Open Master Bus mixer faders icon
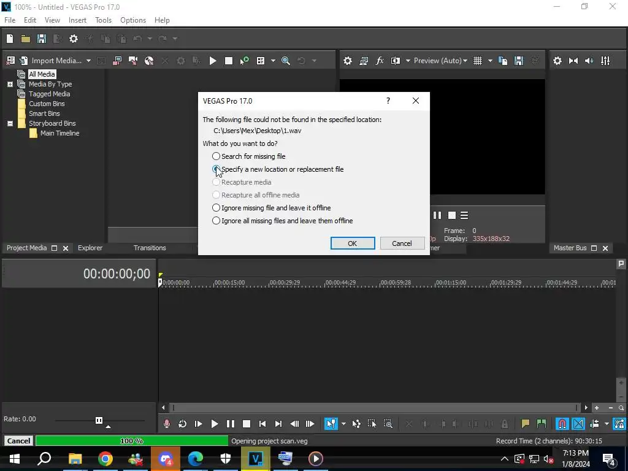 pos(605,61)
